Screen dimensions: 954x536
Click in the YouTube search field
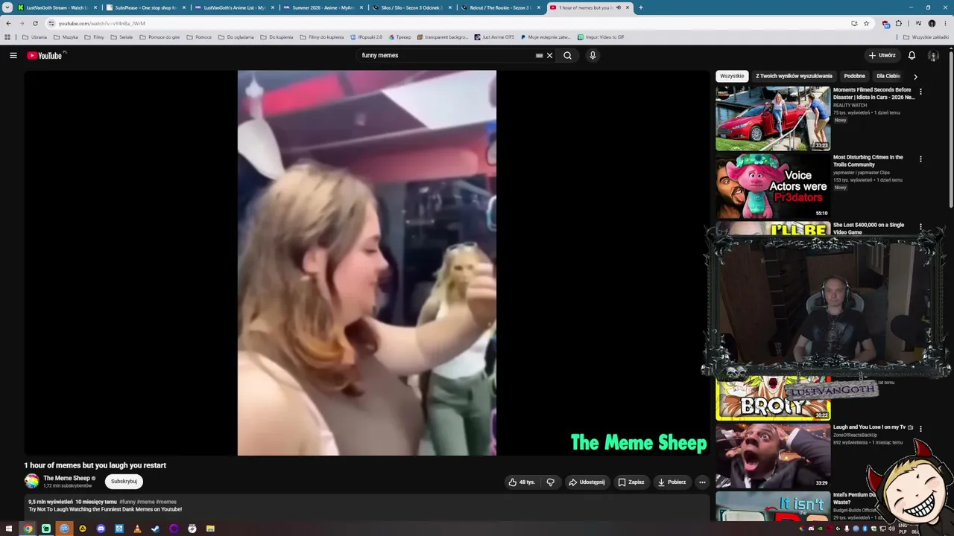pyautogui.click(x=446, y=55)
